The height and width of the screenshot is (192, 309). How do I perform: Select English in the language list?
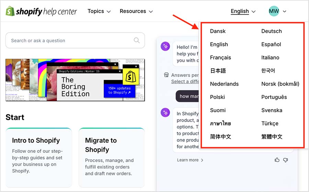[x=219, y=44]
